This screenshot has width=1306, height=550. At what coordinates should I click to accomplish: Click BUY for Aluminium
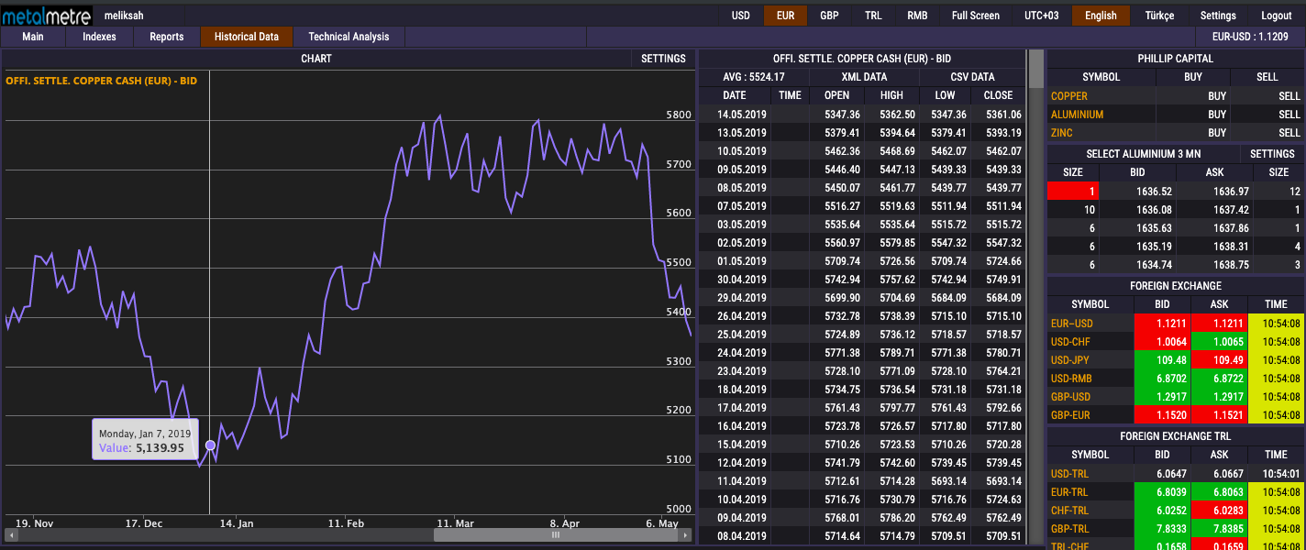(1217, 115)
